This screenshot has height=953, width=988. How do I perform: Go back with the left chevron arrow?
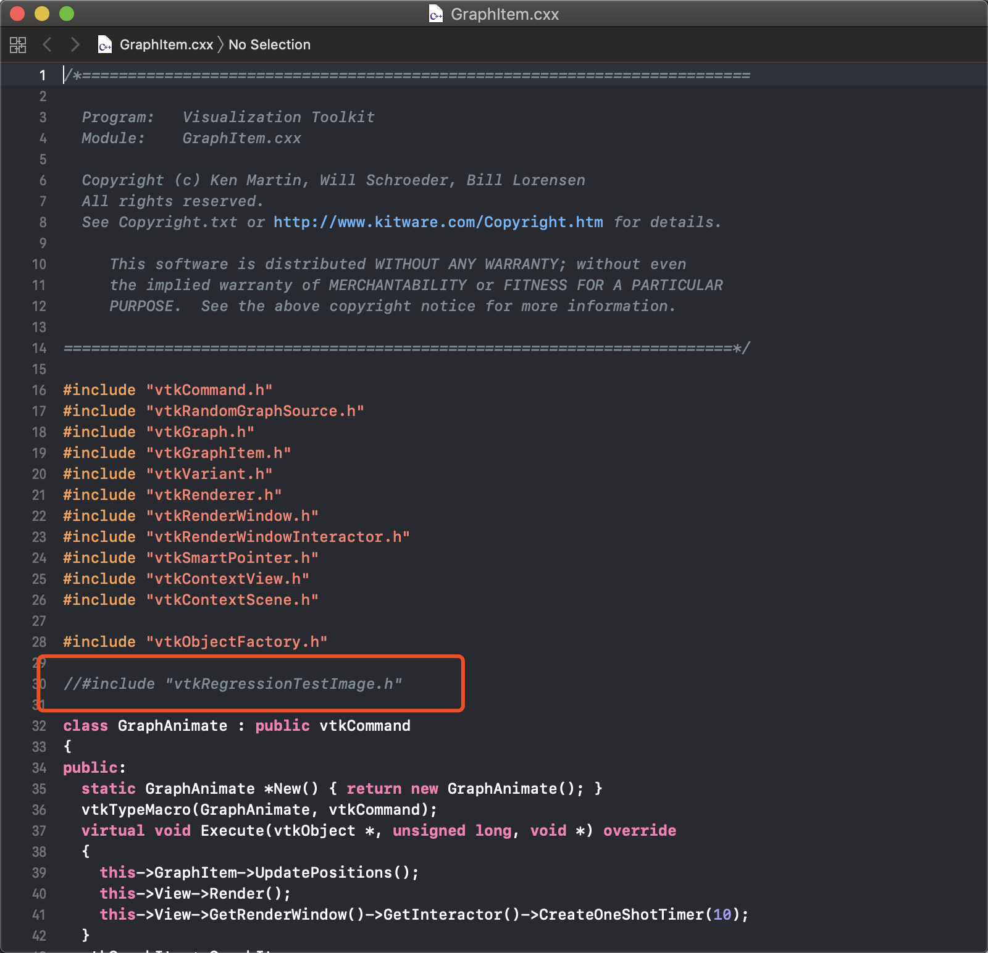[47, 44]
